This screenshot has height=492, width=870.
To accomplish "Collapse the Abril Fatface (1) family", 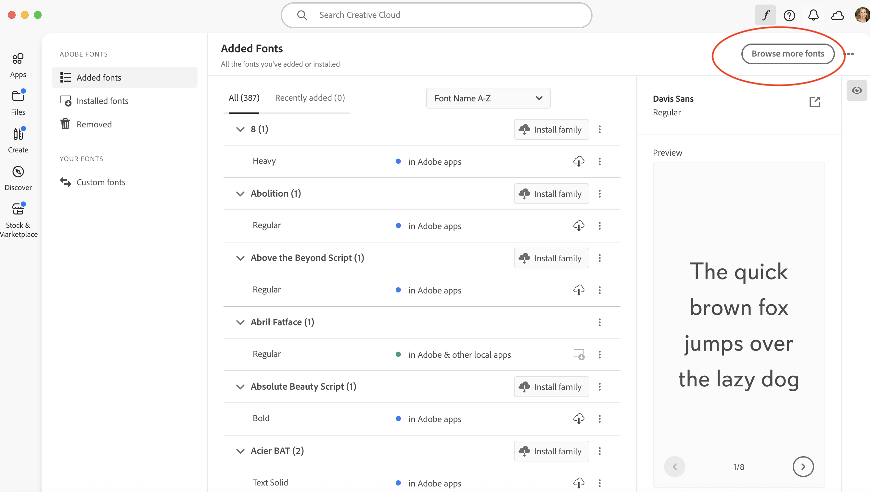I will 240,322.
